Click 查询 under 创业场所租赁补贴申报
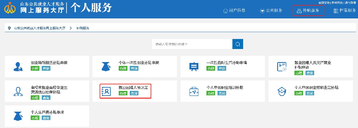 tap(46, 69)
